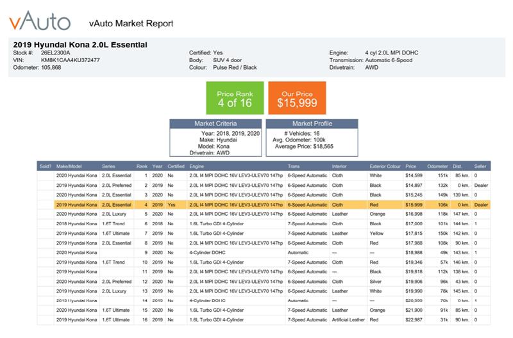Click the 49k odometer cell in rank 9 row
The image size is (513, 338).
pyautogui.click(x=444, y=252)
